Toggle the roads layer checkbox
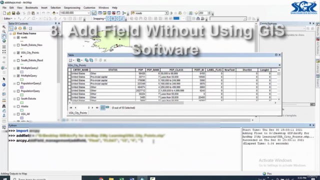 click(x=18, y=37)
